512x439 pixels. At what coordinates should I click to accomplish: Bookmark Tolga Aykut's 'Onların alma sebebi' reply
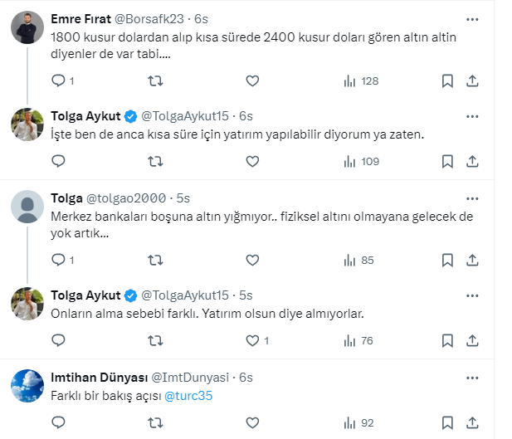click(x=447, y=340)
